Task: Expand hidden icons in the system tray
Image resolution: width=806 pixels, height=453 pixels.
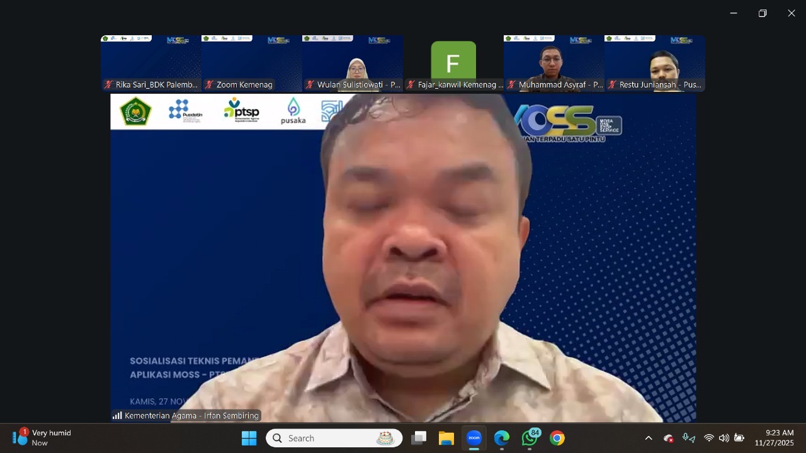Action: tap(648, 438)
